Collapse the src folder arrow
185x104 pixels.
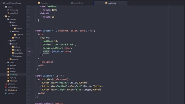point(4,16)
